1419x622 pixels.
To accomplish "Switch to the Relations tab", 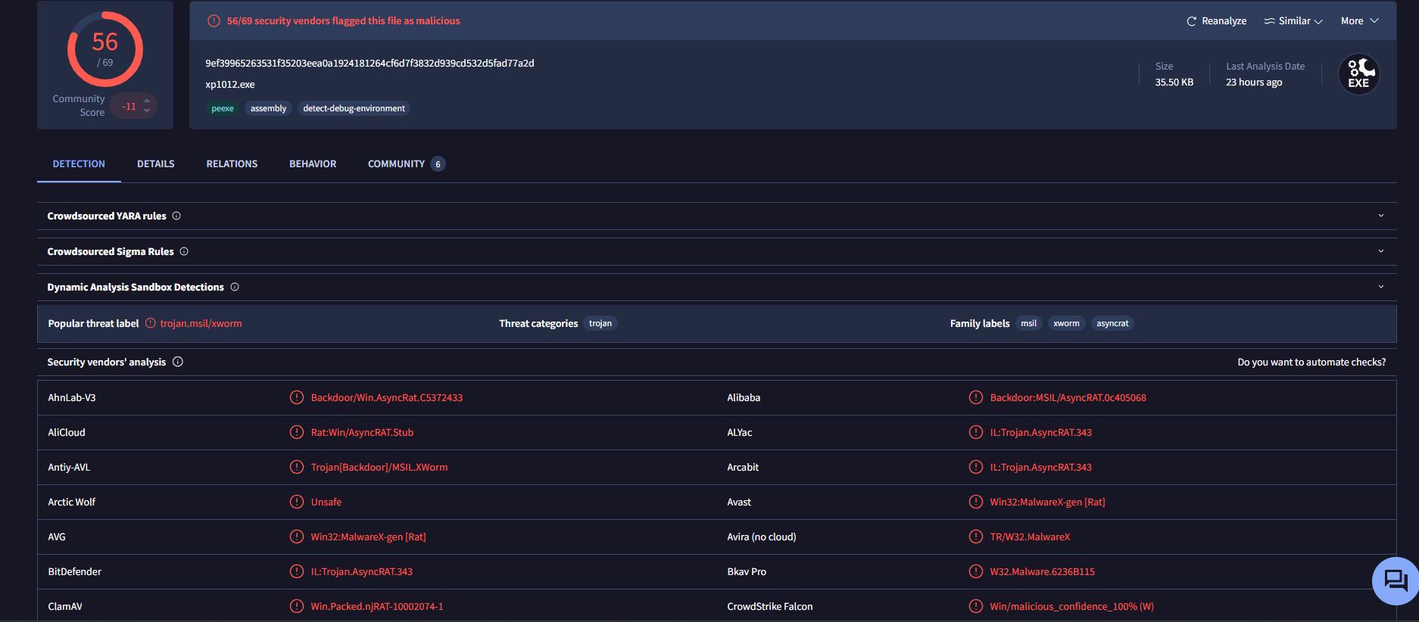I will (x=232, y=163).
